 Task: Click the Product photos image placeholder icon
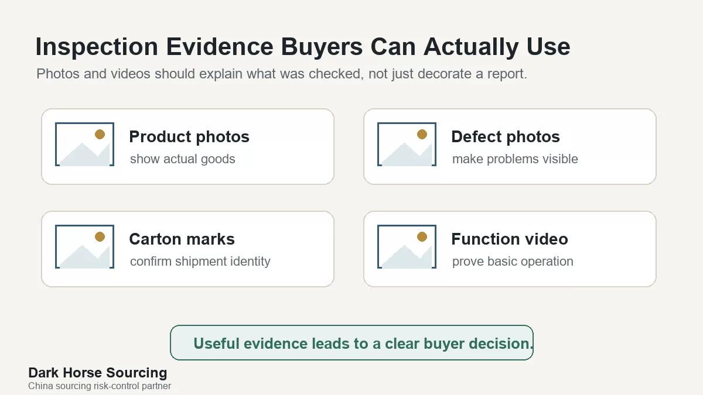point(84,144)
